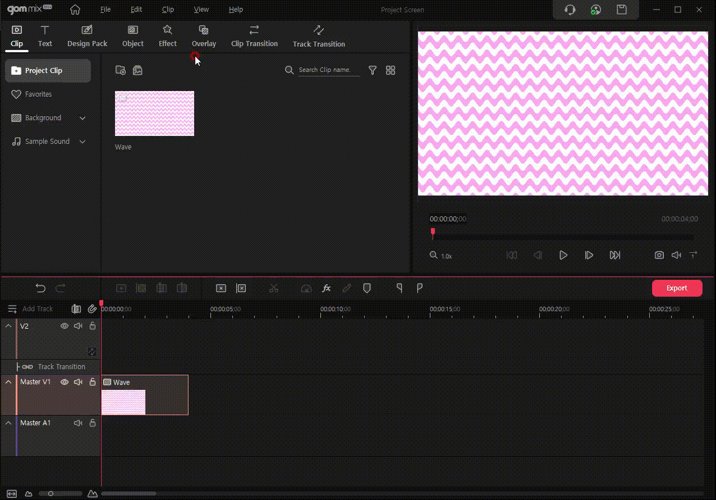
Task: Click the filter funnel icon beside search
Action: (x=372, y=70)
